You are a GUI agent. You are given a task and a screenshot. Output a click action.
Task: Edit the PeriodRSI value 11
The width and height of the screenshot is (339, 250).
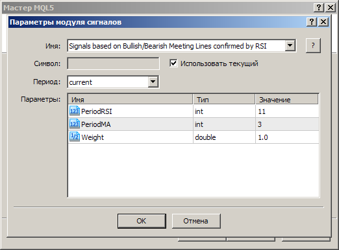[x=287, y=111]
